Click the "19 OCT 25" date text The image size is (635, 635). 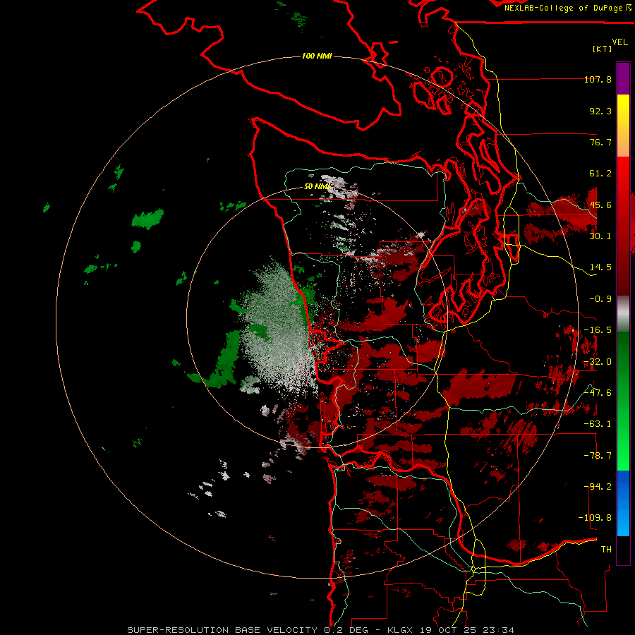(x=448, y=630)
